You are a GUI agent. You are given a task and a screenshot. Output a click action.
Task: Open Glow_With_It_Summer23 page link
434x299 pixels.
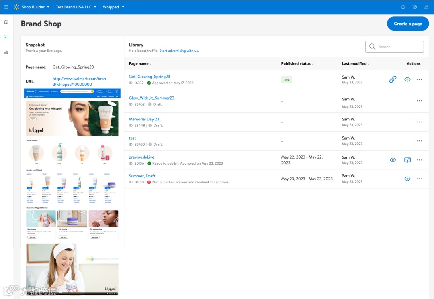151,98
